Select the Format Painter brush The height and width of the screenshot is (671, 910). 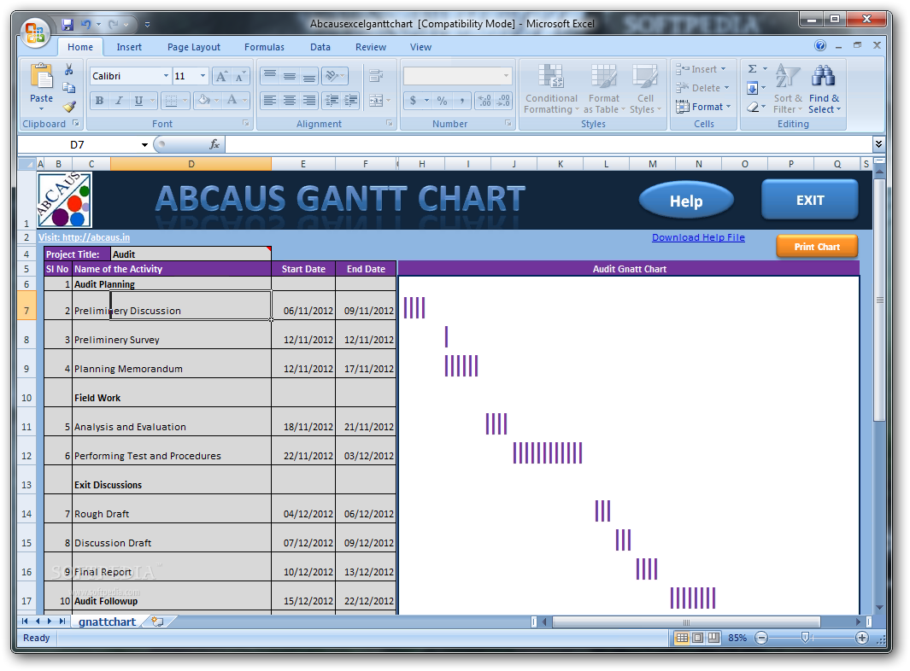tap(69, 106)
